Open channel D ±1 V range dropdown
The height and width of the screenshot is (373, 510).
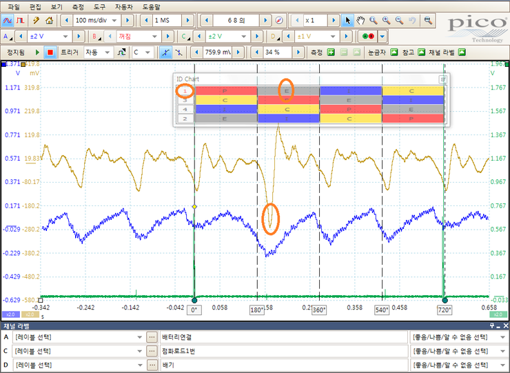[x=333, y=37]
